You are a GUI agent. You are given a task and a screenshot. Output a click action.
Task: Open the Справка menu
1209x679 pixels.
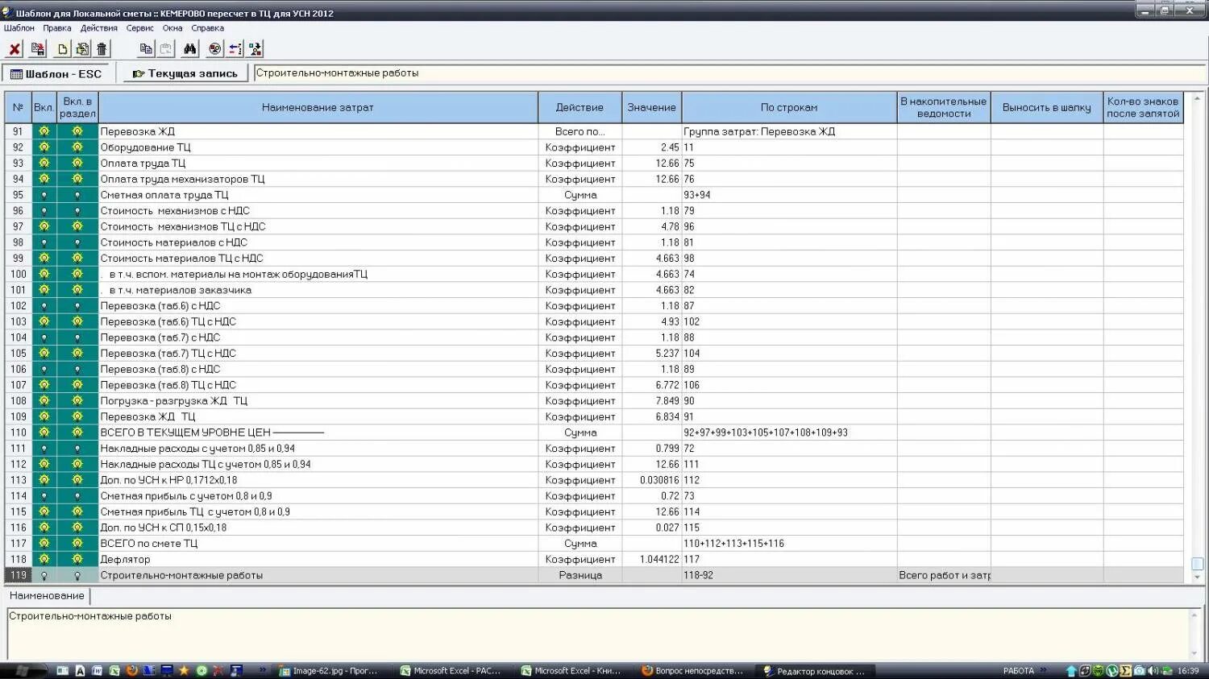[x=208, y=28]
